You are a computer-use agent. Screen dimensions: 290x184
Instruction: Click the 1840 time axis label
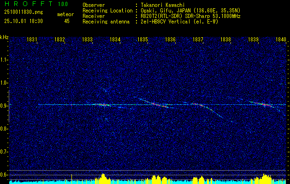tap(281, 39)
